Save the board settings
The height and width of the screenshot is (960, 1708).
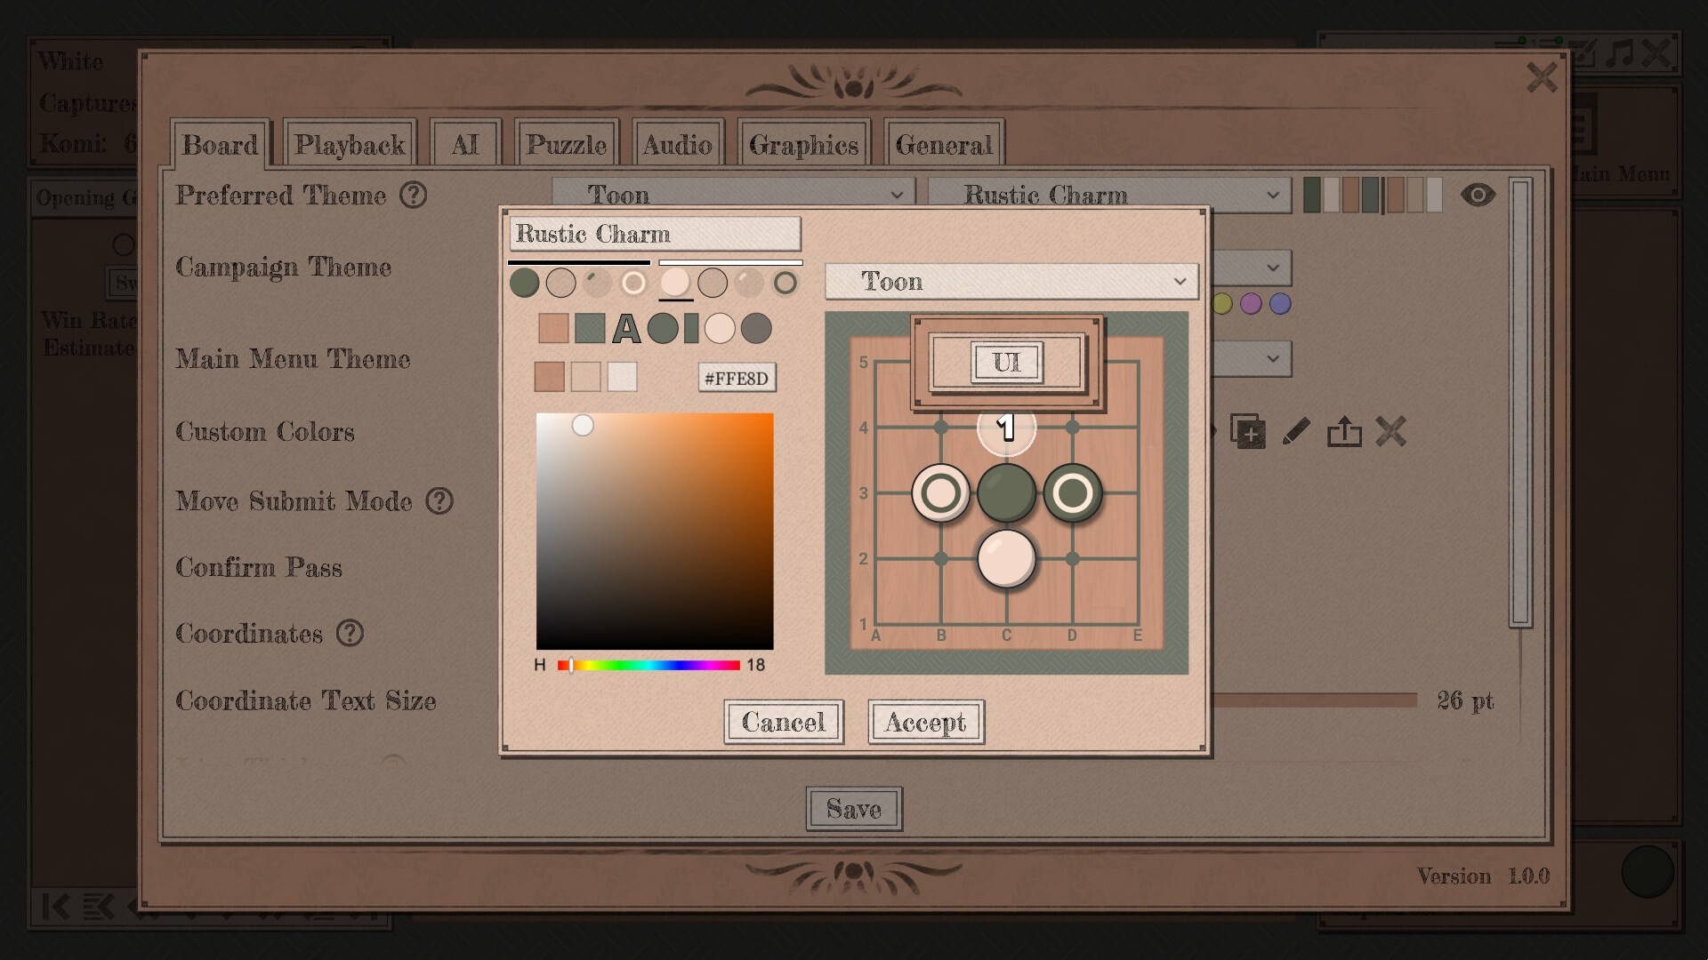pyautogui.click(x=853, y=809)
